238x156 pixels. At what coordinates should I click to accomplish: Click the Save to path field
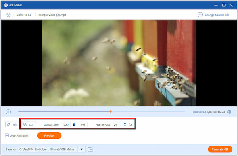point(48,149)
